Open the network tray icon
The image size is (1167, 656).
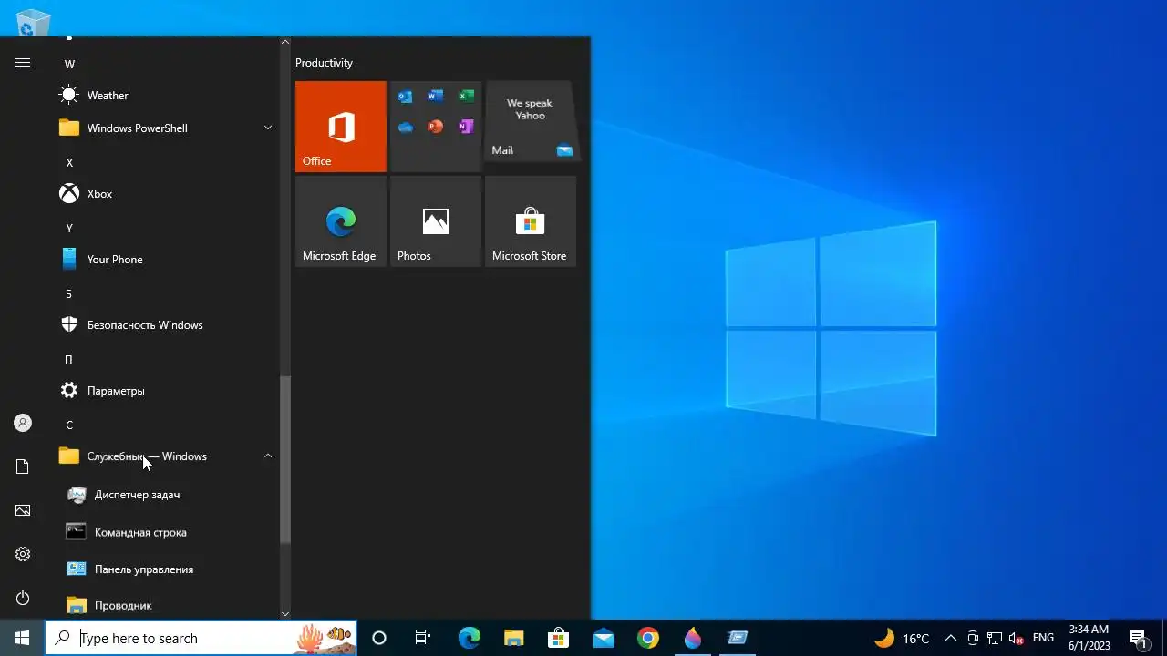click(x=995, y=638)
